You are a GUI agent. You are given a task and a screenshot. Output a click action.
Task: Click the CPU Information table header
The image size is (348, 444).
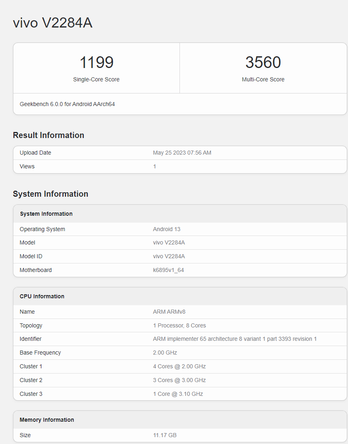coord(42,296)
